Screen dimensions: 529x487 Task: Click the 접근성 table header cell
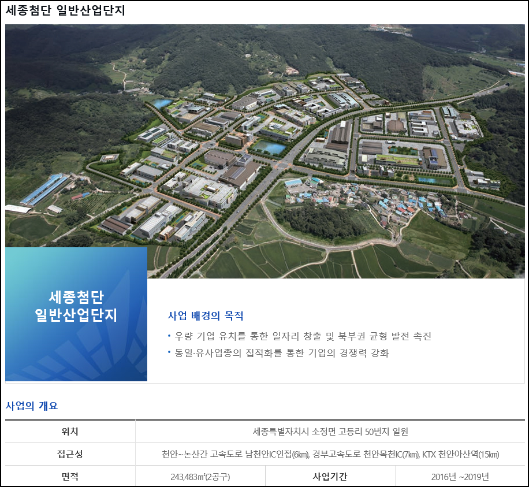click(70, 454)
